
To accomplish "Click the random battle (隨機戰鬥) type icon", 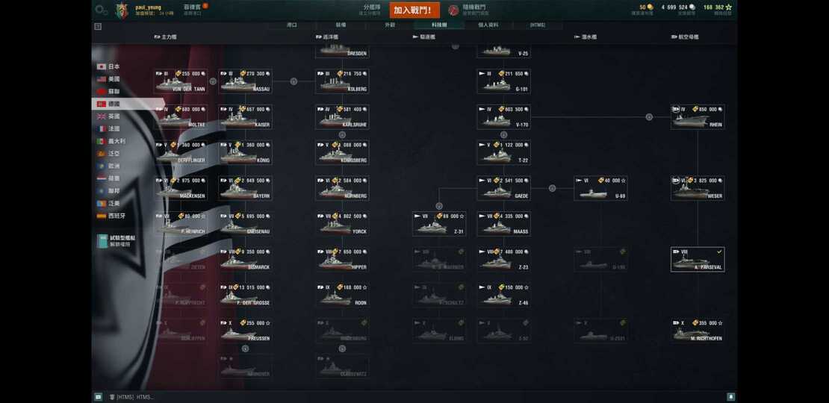I will point(453,10).
